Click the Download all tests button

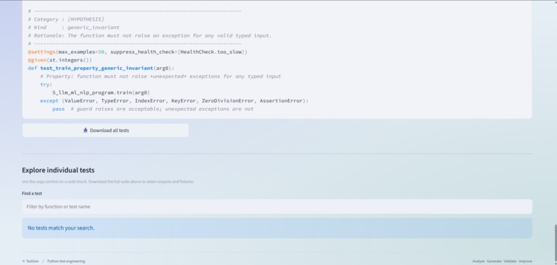tap(106, 130)
